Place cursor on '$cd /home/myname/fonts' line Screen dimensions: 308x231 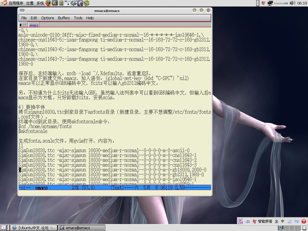[x=45, y=126]
